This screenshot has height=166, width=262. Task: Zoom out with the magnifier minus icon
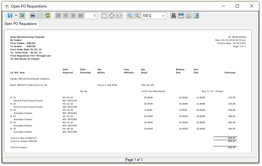[137, 16]
